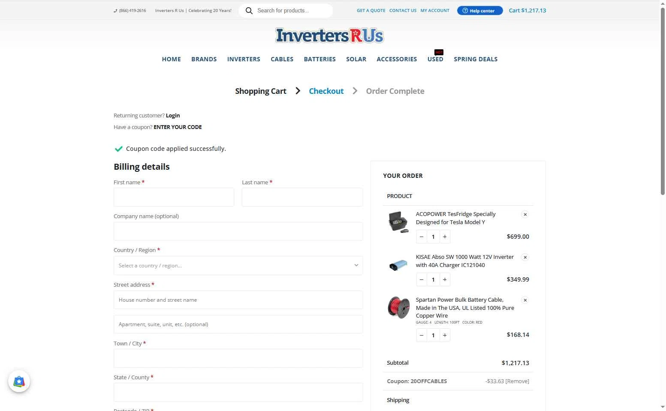Click the Subtotal $1,217.13 amount
The height and width of the screenshot is (411, 666).
coord(515,363)
